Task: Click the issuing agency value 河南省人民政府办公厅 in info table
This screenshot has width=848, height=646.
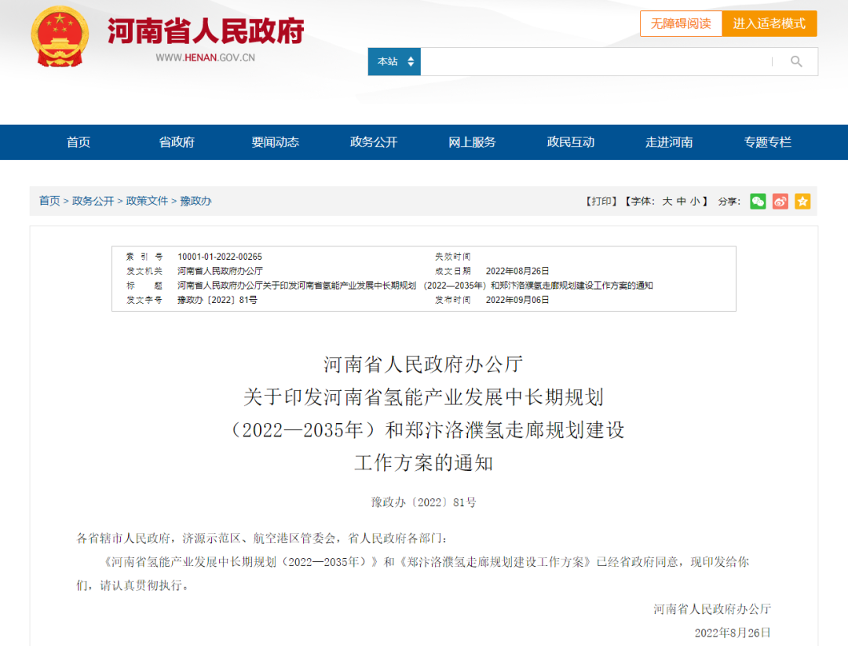Action: [220, 271]
